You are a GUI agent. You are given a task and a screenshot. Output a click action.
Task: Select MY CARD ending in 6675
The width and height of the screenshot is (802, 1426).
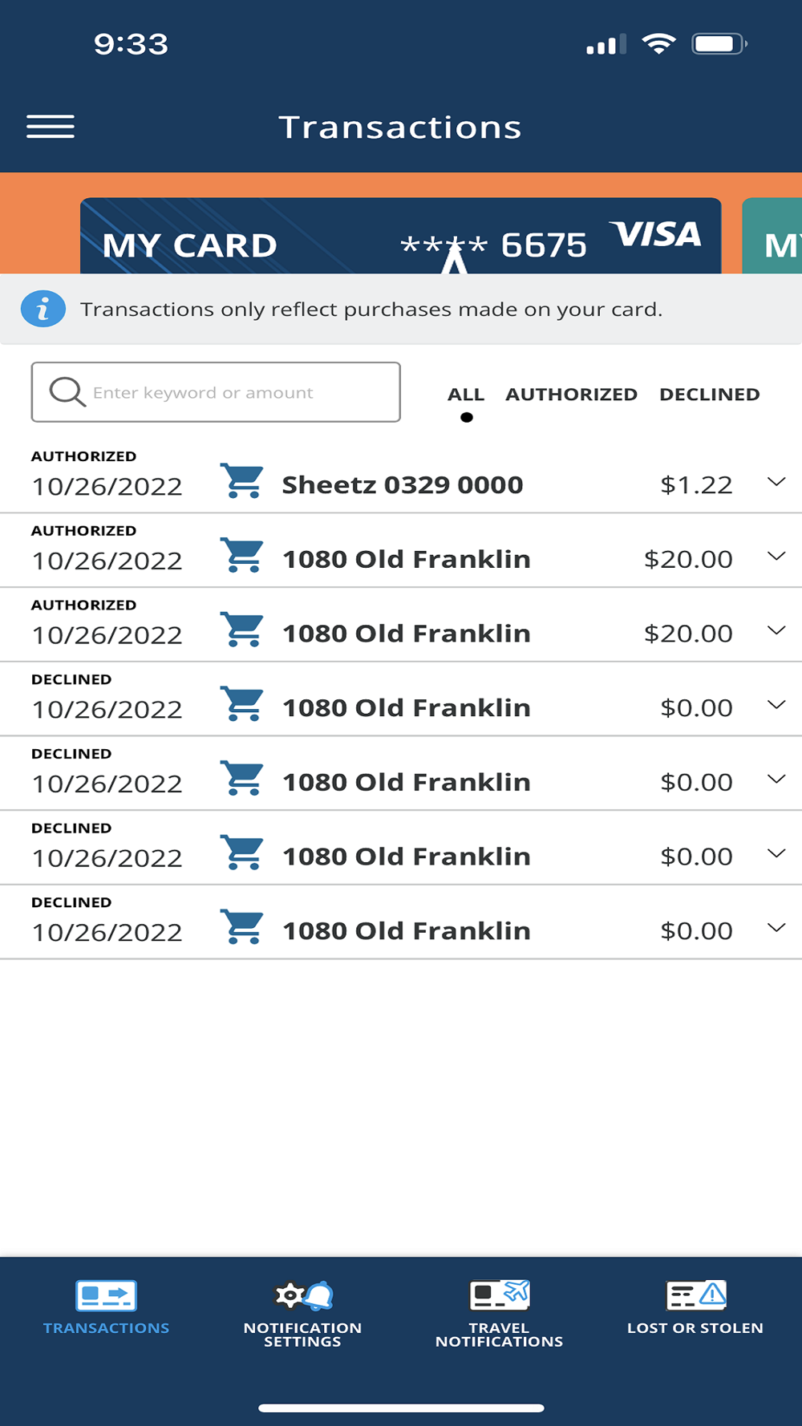click(400, 237)
